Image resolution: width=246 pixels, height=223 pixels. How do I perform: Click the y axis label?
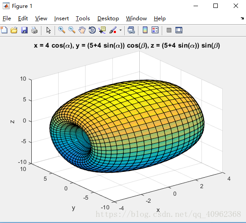click(x=74, y=208)
